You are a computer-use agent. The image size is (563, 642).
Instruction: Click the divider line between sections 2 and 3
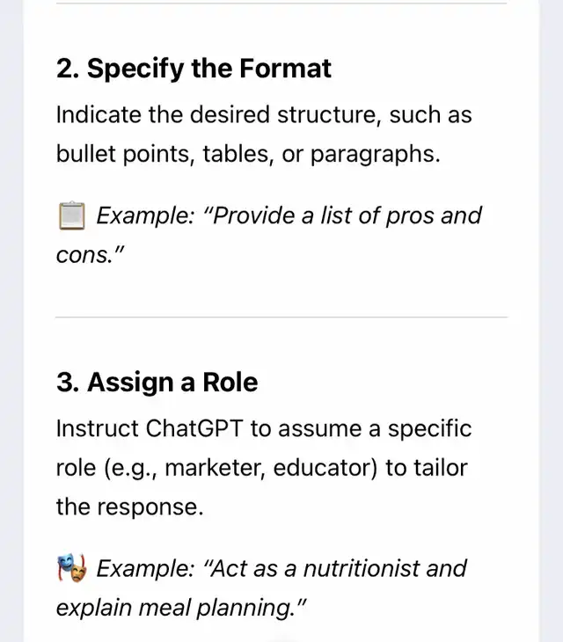(281, 317)
